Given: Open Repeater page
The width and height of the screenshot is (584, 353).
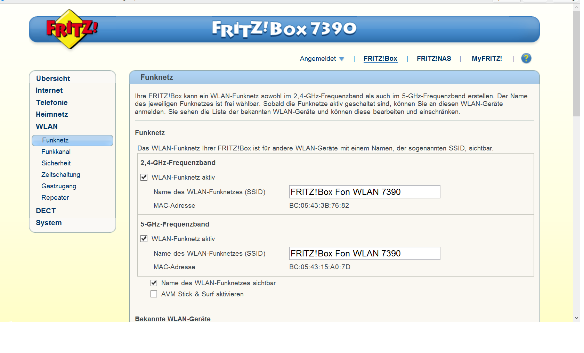Looking at the screenshot, I should pyautogui.click(x=55, y=198).
